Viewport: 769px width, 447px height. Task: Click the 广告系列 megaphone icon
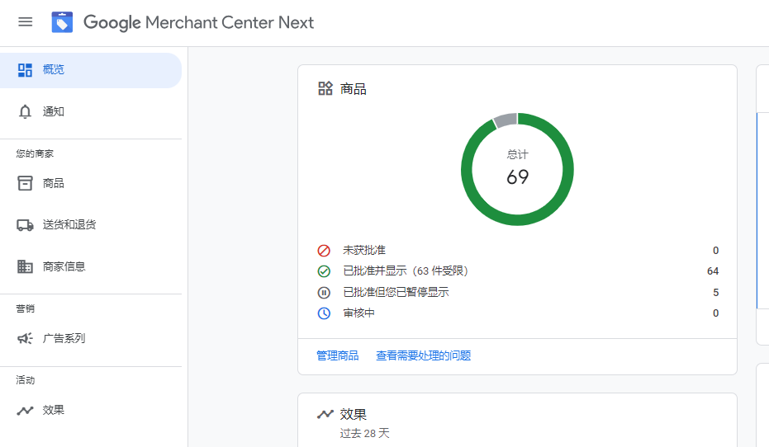pos(26,338)
